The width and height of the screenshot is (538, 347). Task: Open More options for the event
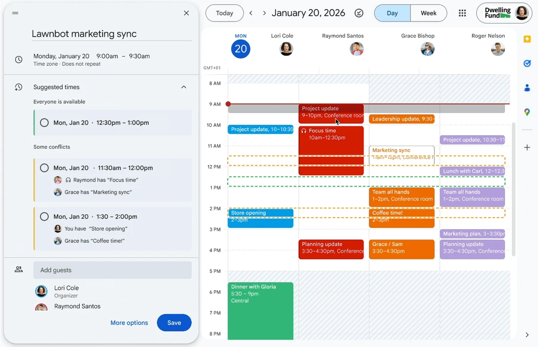point(129,323)
